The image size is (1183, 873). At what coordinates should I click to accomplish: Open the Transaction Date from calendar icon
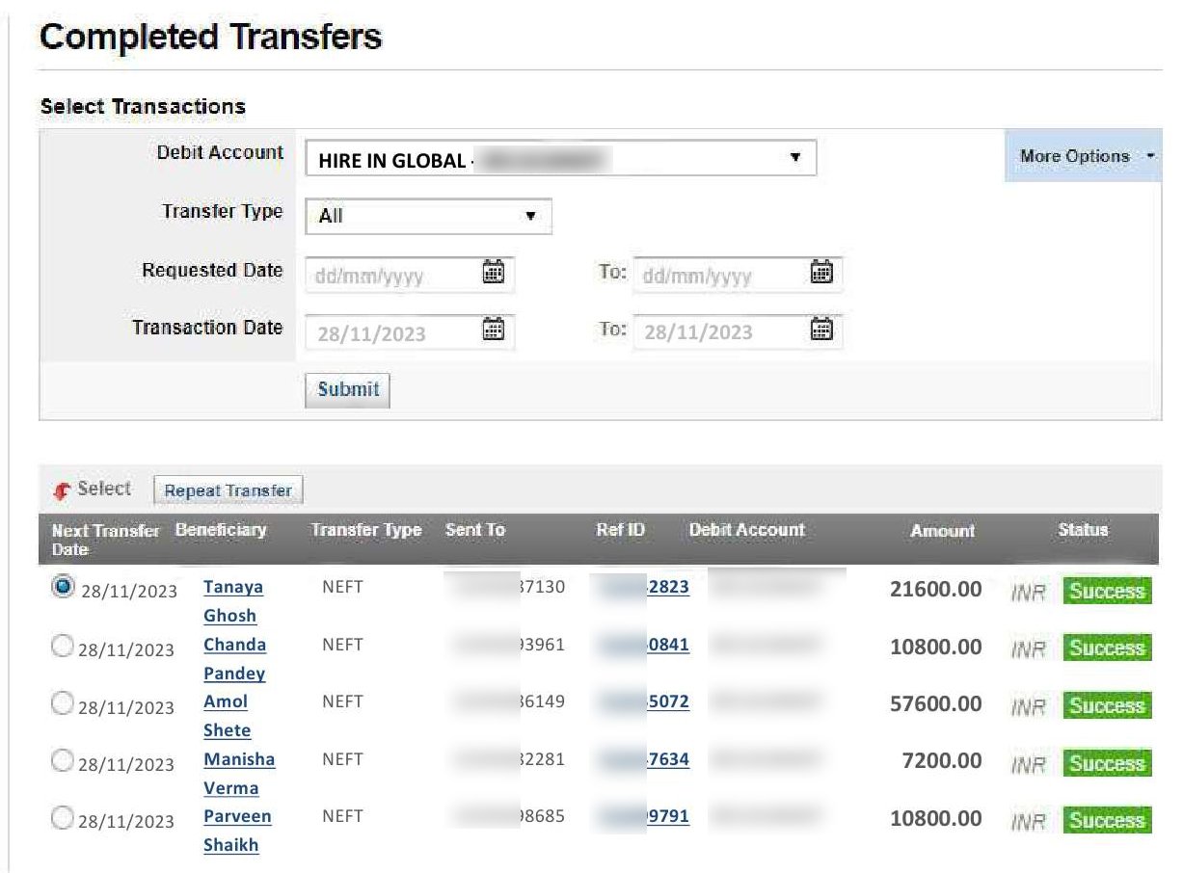(493, 331)
